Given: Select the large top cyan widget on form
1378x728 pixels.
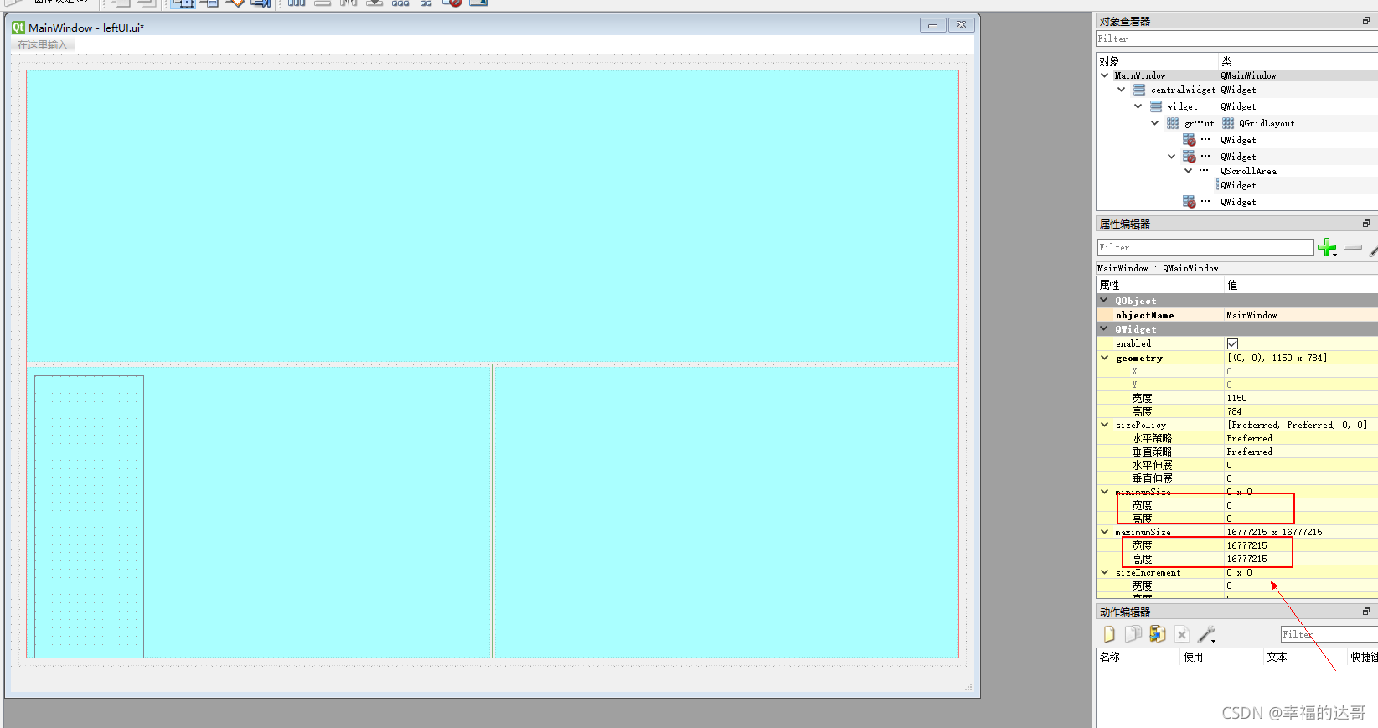Looking at the screenshot, I should [493, 216].
